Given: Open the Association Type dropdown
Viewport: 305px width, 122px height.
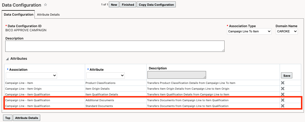Looking at the screenshot, I should (x=250, y=32).
